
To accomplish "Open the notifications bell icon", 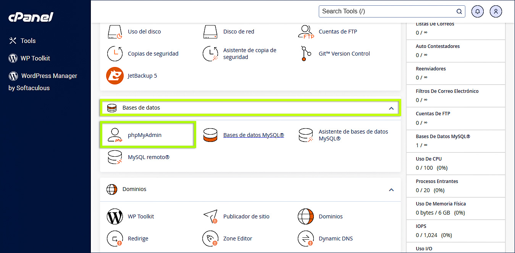I will pos(478,11).
